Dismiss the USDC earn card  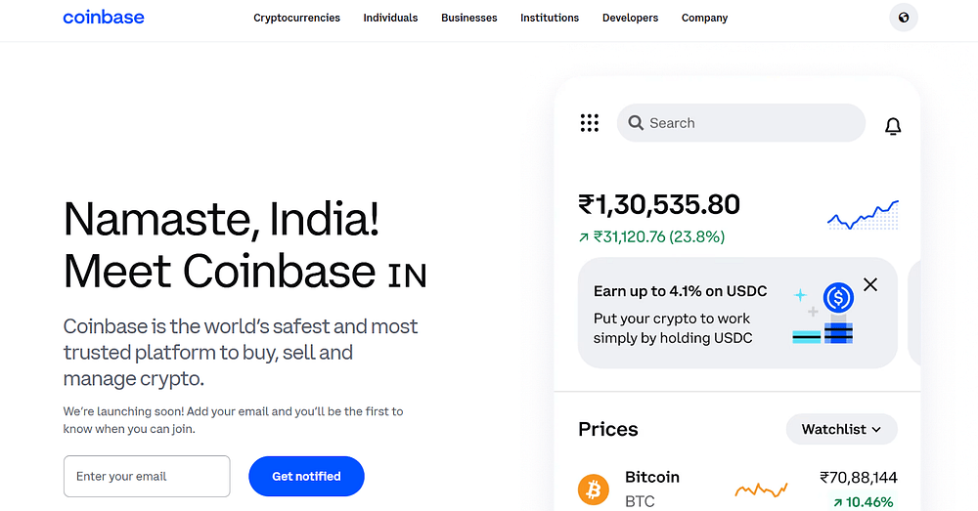click(870, 284)
